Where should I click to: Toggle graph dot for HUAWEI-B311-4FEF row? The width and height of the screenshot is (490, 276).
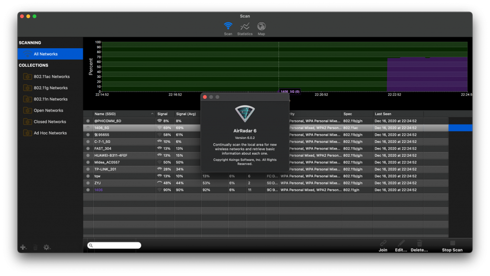point(88,155)
